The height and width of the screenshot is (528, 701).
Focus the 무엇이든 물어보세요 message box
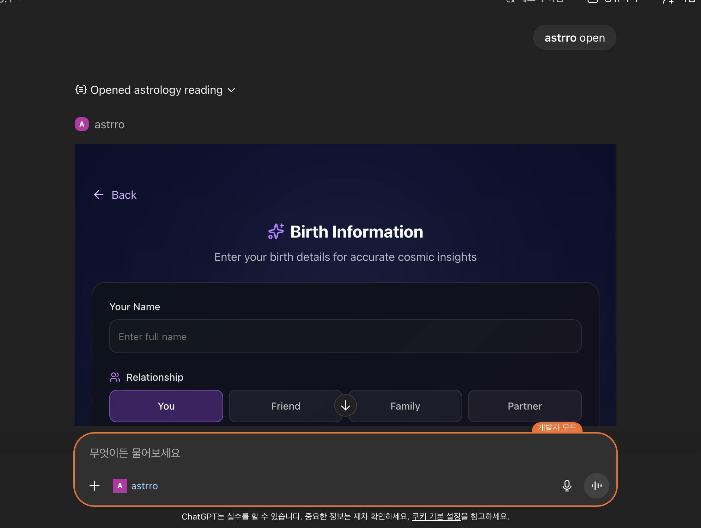(317, 453)
